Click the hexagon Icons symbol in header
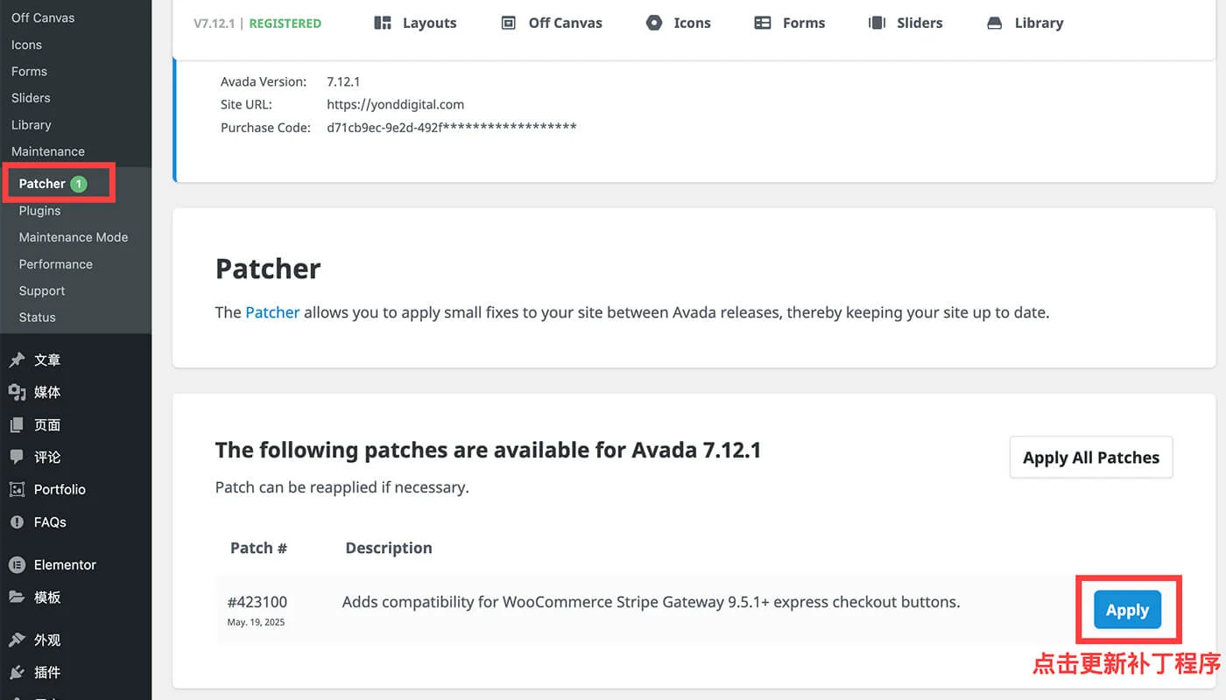The image size is (1226, 700). pos(654,24)
